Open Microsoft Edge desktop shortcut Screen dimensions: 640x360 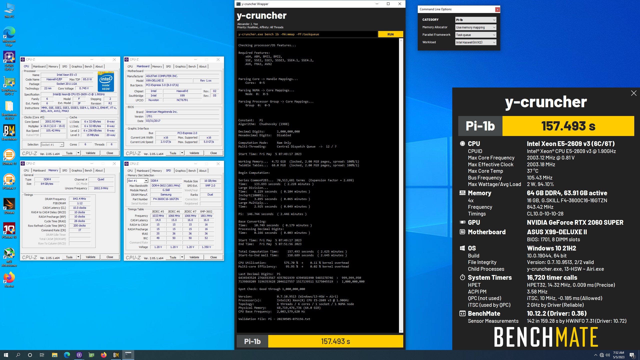tap(9, 36)
